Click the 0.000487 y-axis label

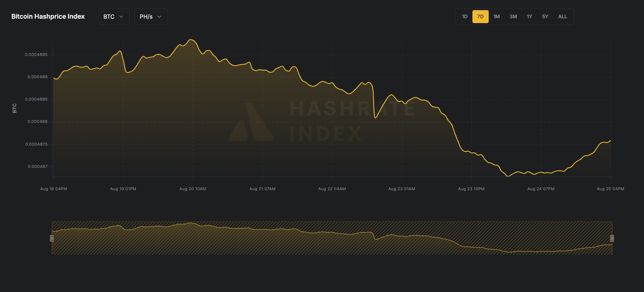click(37, 167)
